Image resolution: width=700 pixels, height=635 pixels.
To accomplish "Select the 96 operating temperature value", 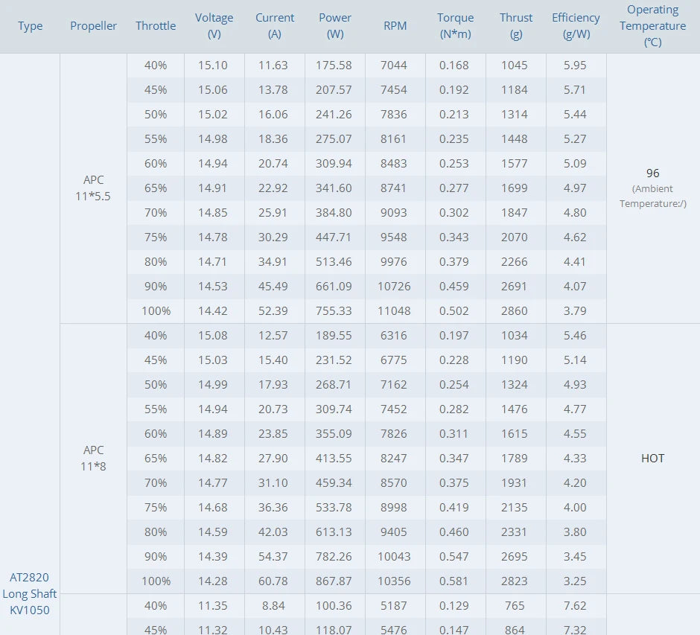I will [x=652, y=173].
